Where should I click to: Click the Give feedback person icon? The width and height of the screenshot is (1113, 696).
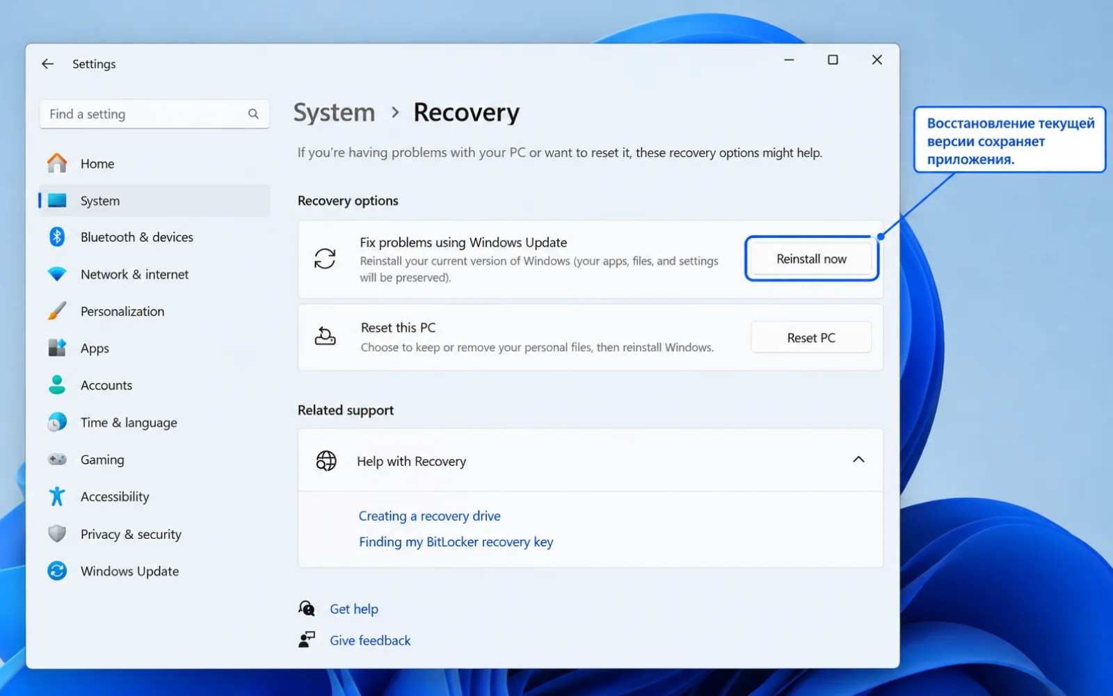[x=307, y=640]
